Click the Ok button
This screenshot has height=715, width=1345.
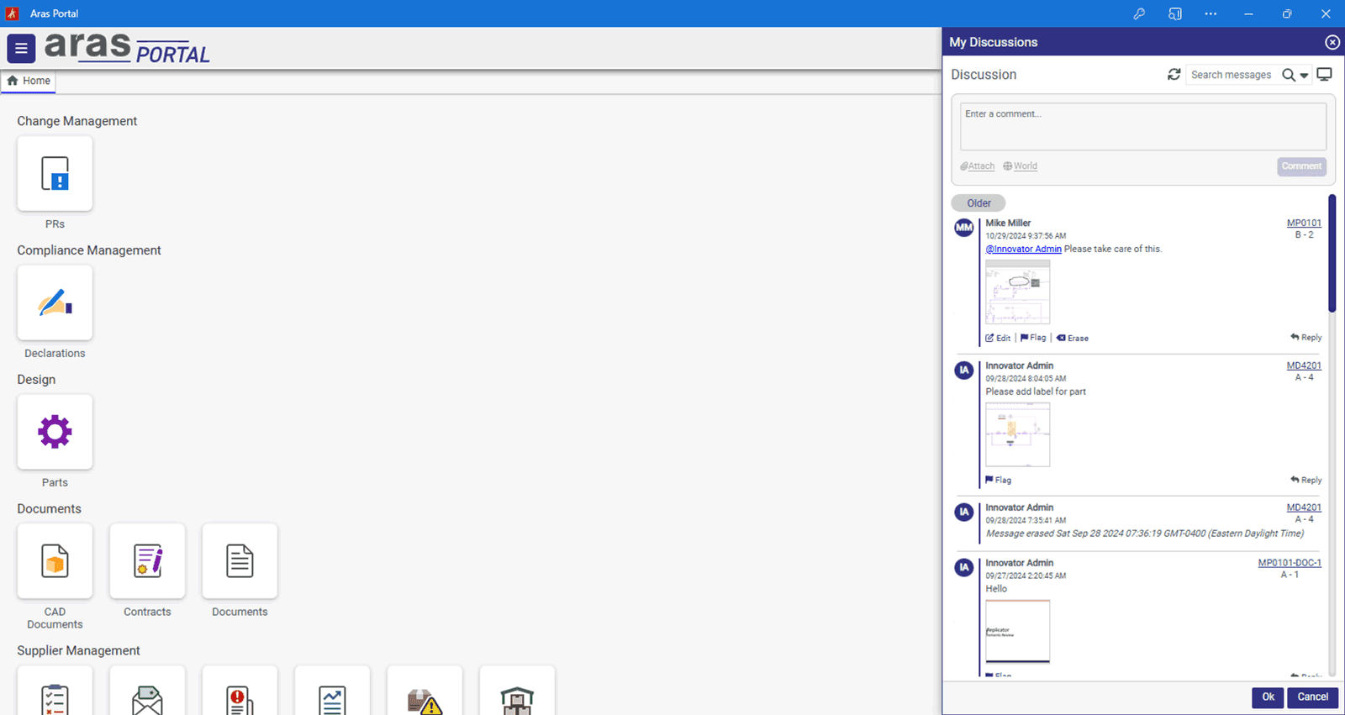(x=1268, y=697)
